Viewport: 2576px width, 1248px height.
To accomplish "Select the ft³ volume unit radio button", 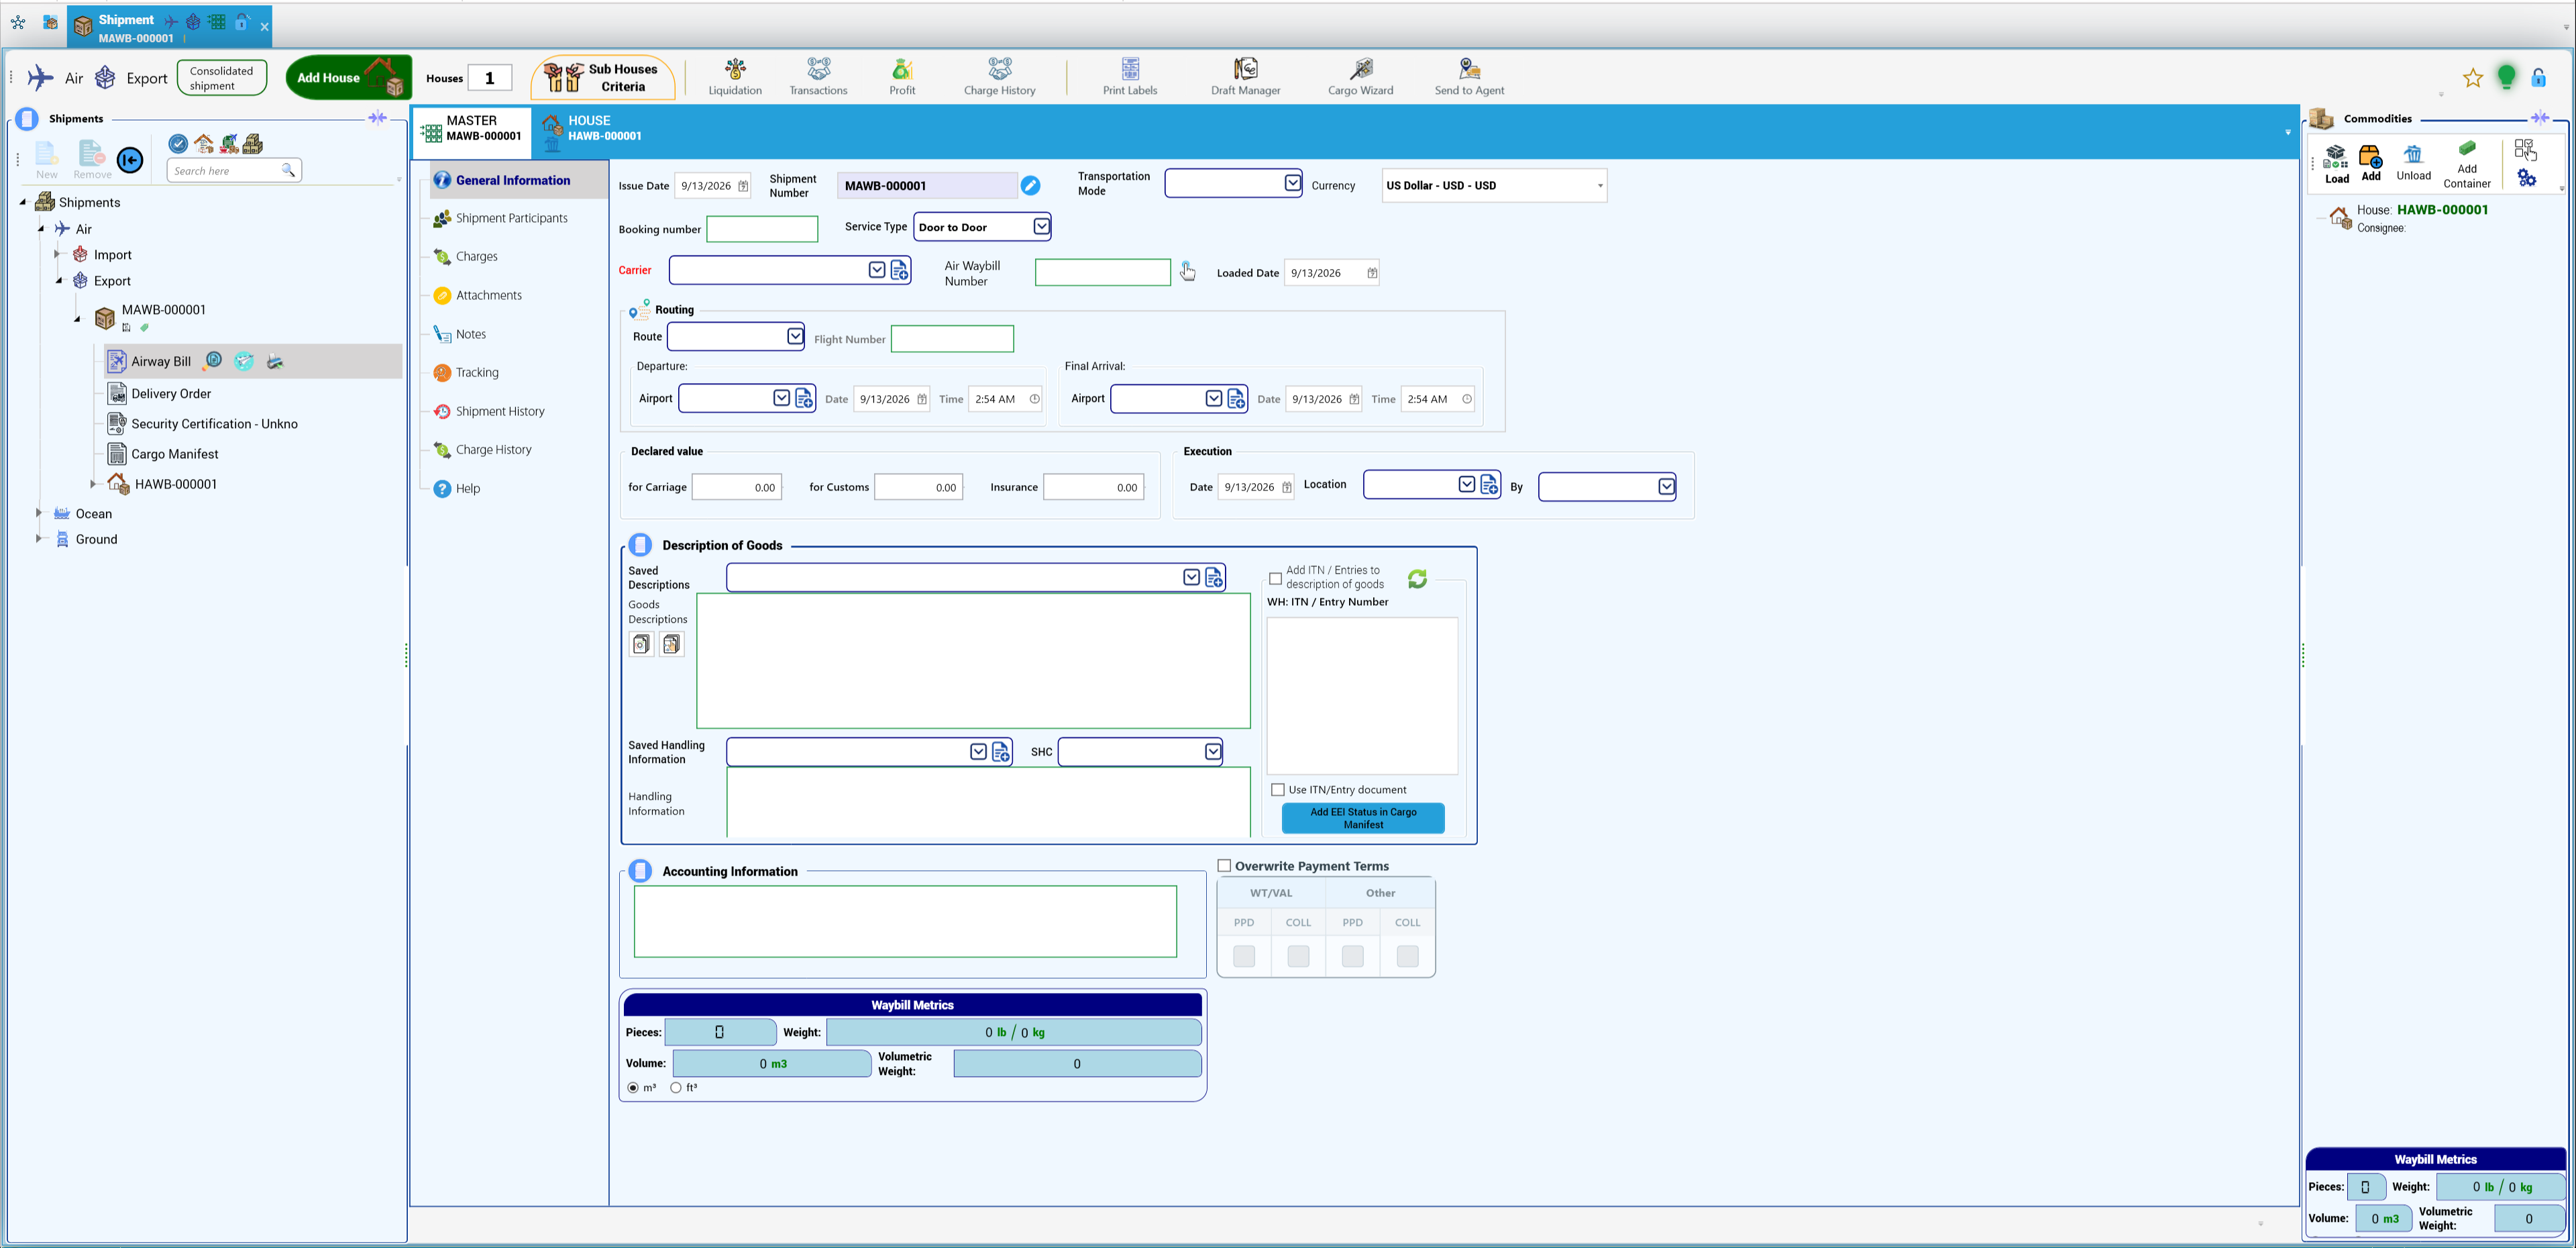I will 676,1088.
